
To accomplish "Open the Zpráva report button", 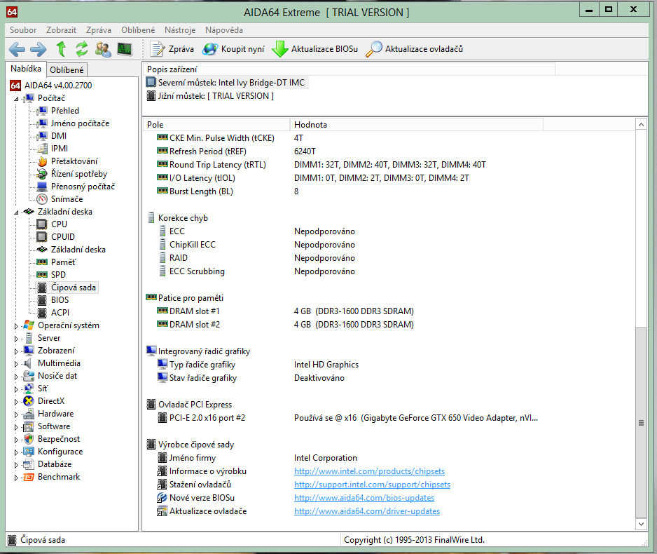I will pos(172,49).
